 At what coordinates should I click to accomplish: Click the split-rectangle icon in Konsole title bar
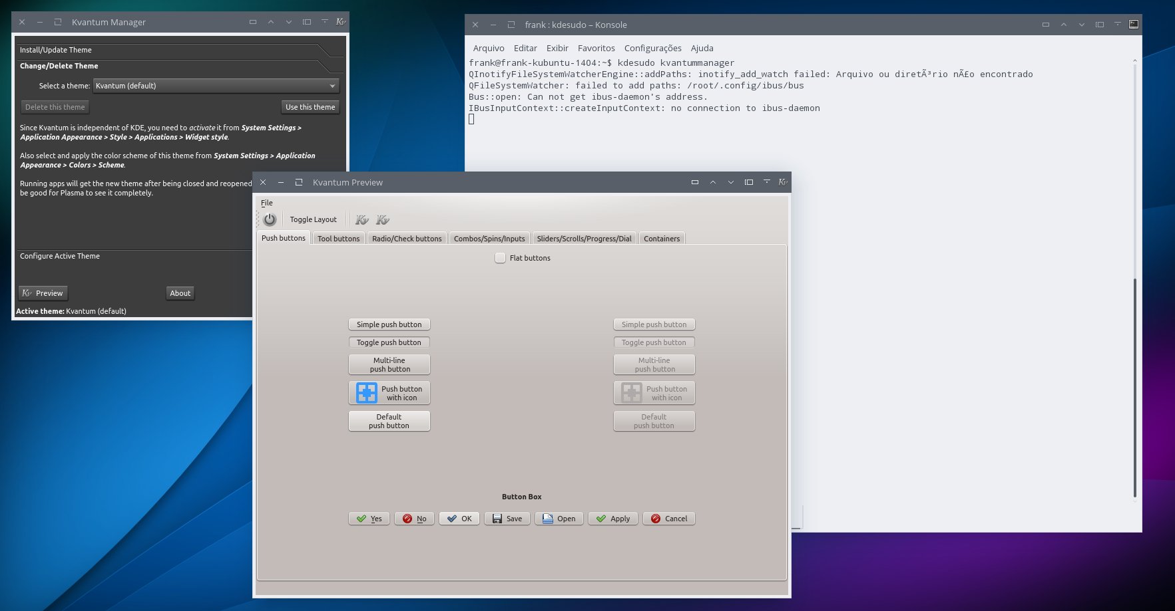click(1100, 25)
